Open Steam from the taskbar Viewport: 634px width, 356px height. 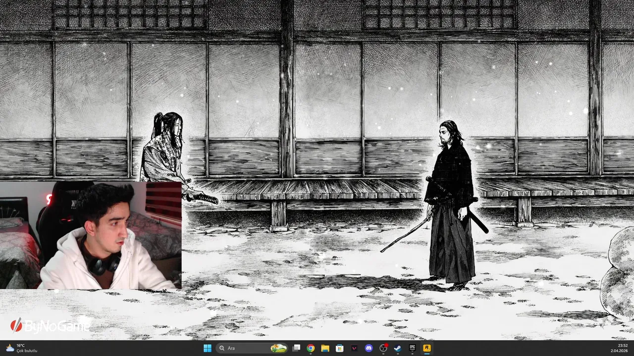click(397, 348)
